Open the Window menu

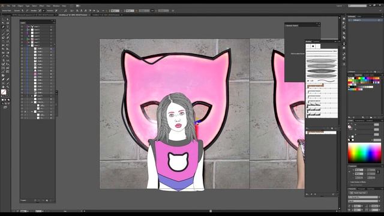tap(56, 5)
